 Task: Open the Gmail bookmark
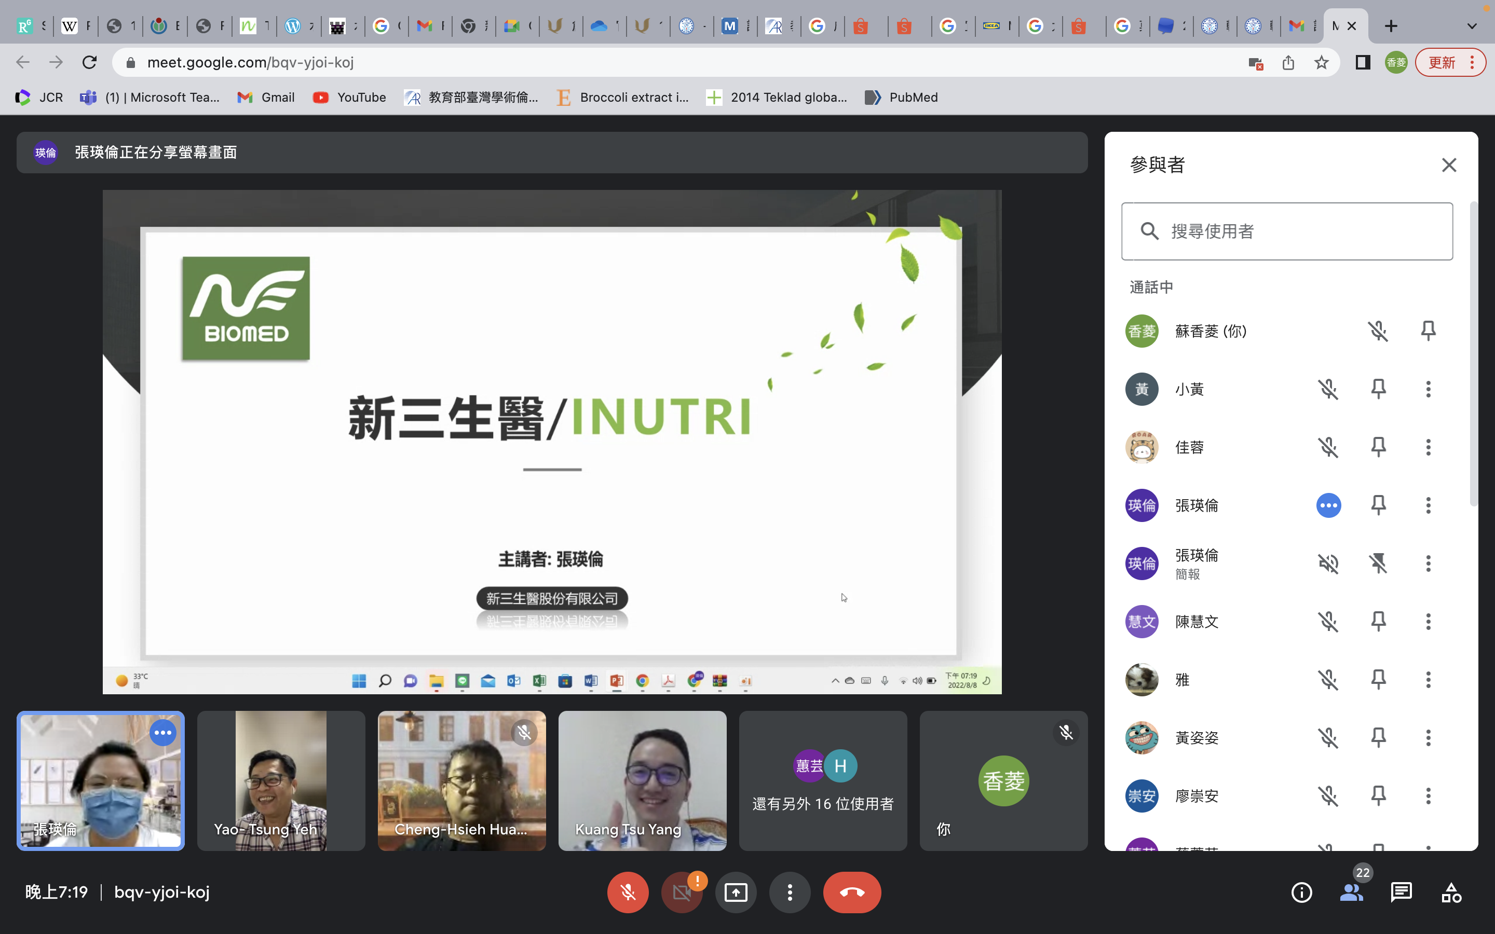pyautogui.click(x=266, y=97)
